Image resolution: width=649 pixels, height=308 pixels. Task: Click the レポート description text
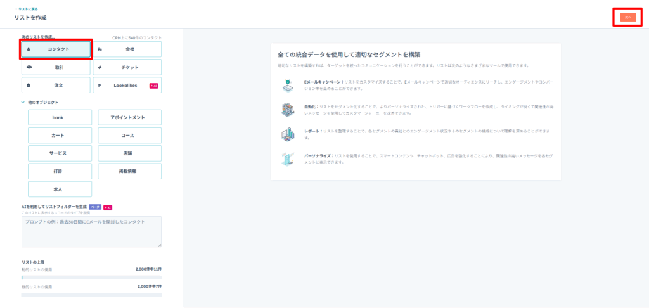click(427, 134)
